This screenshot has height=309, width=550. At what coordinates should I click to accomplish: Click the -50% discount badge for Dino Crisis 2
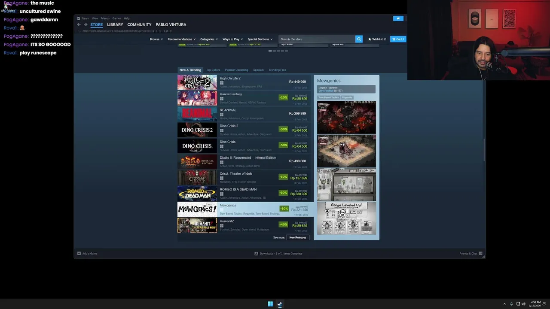pyautogui.click(x=283, y=129)
